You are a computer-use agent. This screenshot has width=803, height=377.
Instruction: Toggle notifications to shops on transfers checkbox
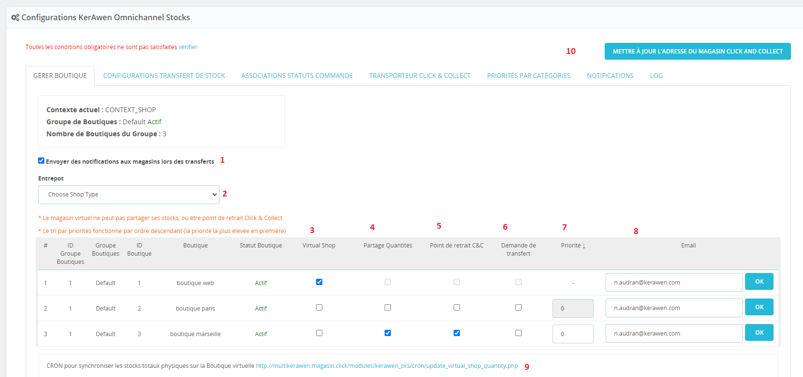(x=41, y=161)
